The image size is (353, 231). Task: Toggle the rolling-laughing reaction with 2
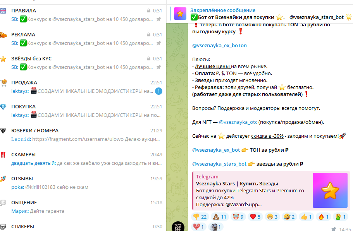[x=289, y=217]
